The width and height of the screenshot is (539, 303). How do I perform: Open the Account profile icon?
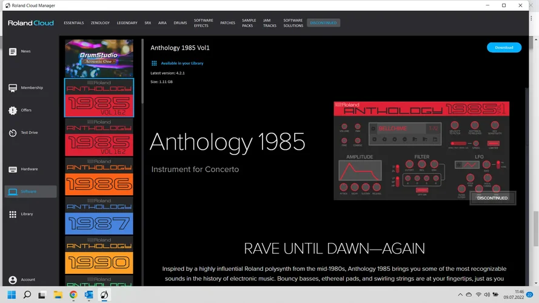[13, 280]
